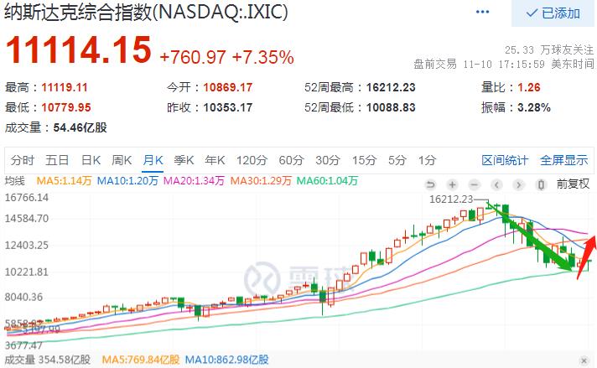Screen dimensions: 597x368
Task: Switch to the 分时 chart tab
Action: coord(23,160)
